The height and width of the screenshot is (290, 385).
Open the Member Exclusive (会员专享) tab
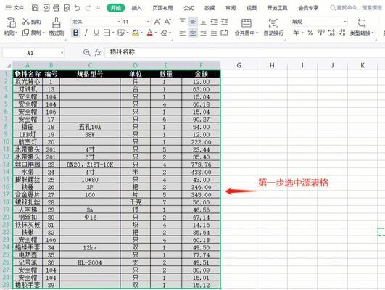308,8
